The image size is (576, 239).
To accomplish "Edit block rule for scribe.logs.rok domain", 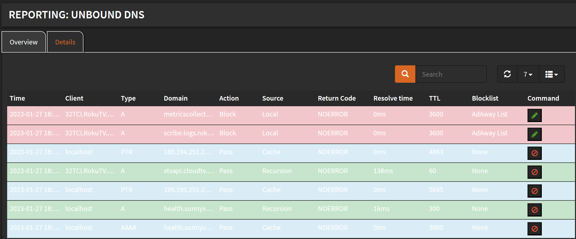I will (534, 134).
